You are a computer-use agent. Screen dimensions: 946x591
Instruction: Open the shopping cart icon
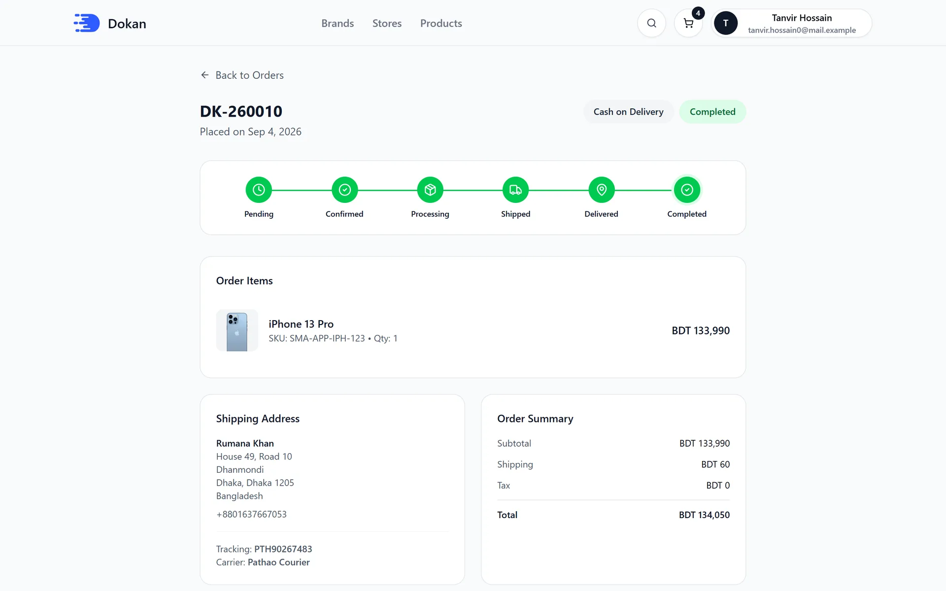pyautogui.click(x=688, y=23)
